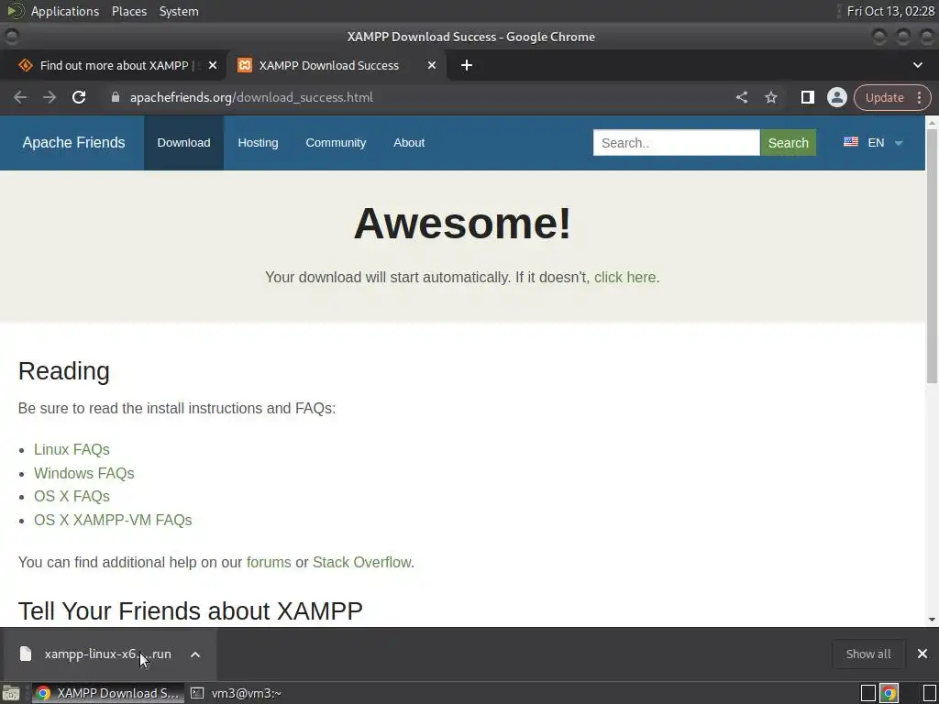Click the scrollbar up arrow
The width and height of the screenshot is (939, 704).
(x=932, y=122)
